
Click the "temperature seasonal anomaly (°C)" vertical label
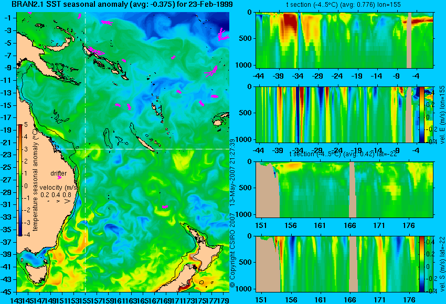35,180
